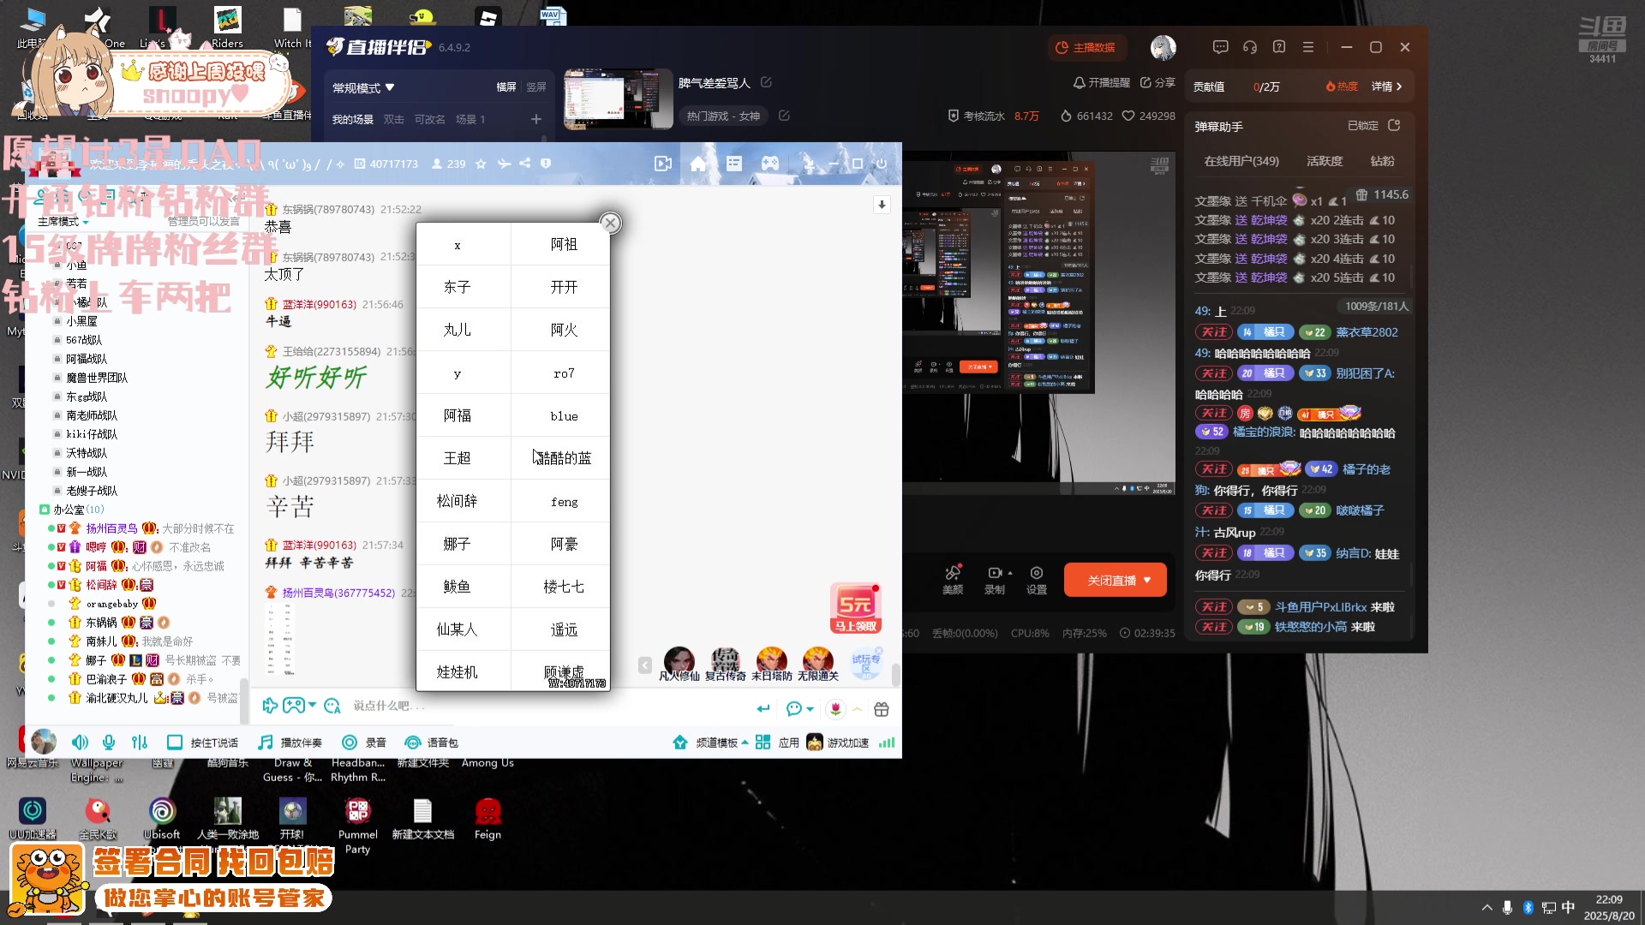The width and height of the screenshot is (1645, 925).
Task: Open 应用 apps grid
Action: click(777, 742)
